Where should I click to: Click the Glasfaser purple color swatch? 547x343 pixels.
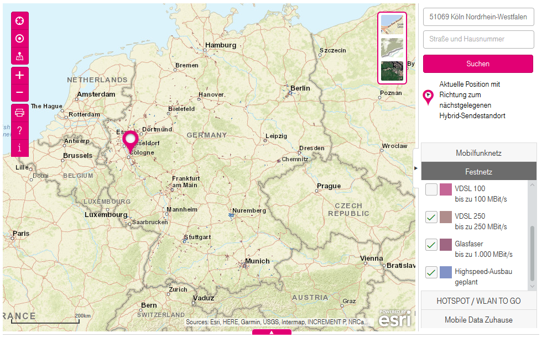[x=446, y=245]
